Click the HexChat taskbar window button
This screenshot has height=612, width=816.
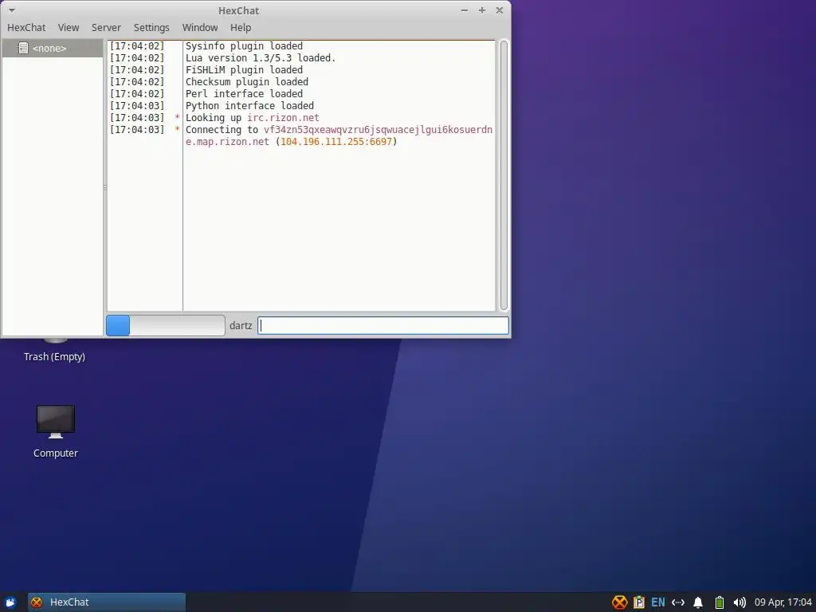click(107, 602)
